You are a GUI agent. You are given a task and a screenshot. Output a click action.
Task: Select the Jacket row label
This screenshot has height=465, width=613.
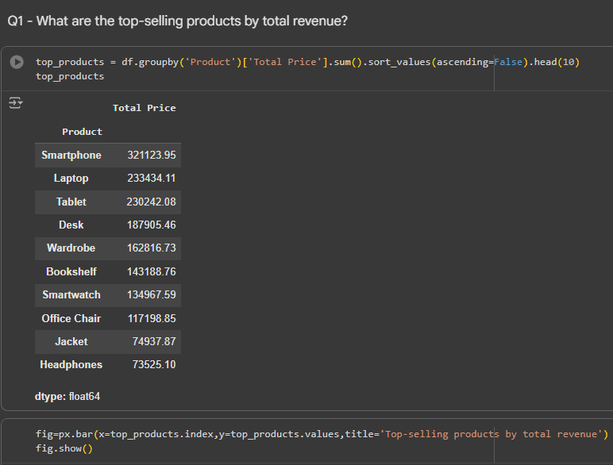pyautogui.click(x=71, y=341)
